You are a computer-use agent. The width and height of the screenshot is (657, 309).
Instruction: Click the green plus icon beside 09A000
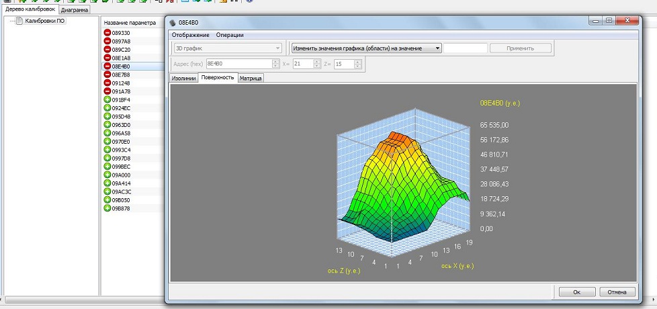(x=107, y=175)
